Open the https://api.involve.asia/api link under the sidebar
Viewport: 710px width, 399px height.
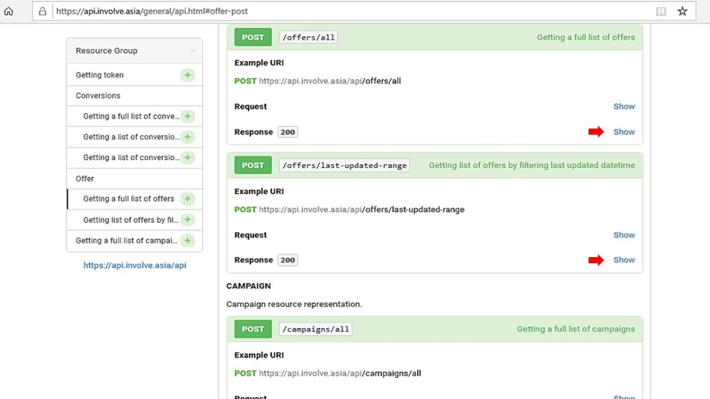(x=135, y=265)
